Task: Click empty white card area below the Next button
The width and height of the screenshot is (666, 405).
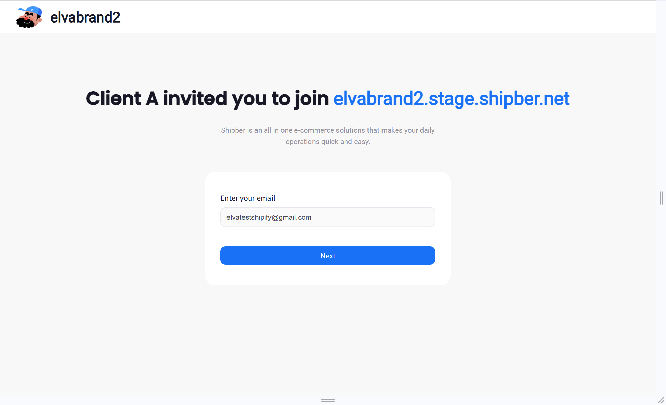Action: pyautogui.click(x=328, y=275)
